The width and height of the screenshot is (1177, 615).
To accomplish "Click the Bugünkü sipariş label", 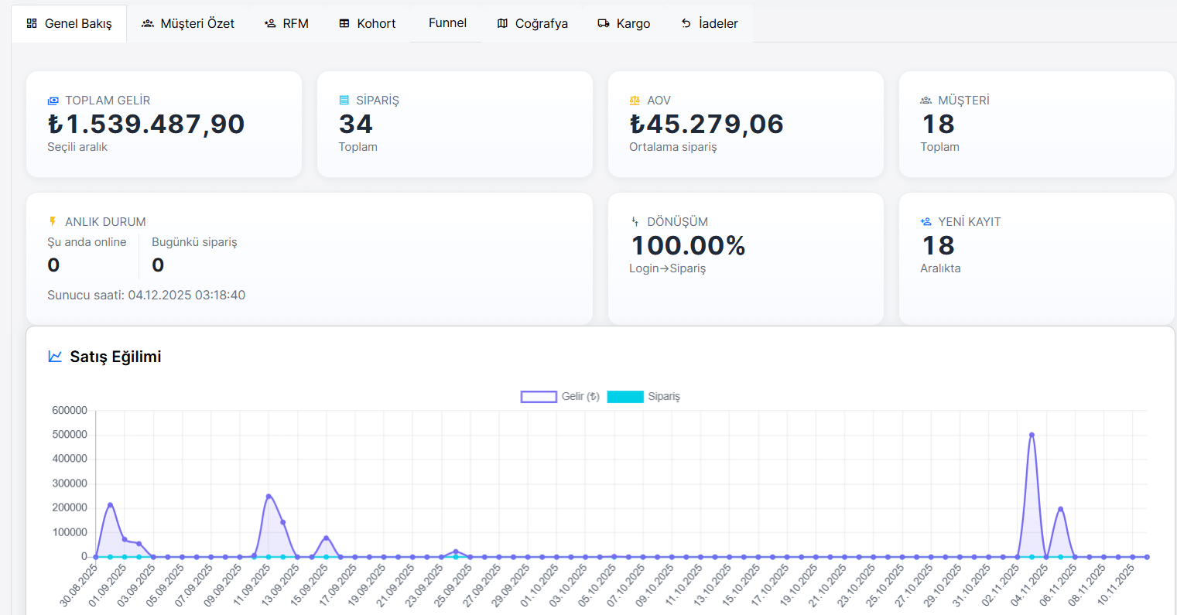I will pyautogui.click(x=194, y=242).
